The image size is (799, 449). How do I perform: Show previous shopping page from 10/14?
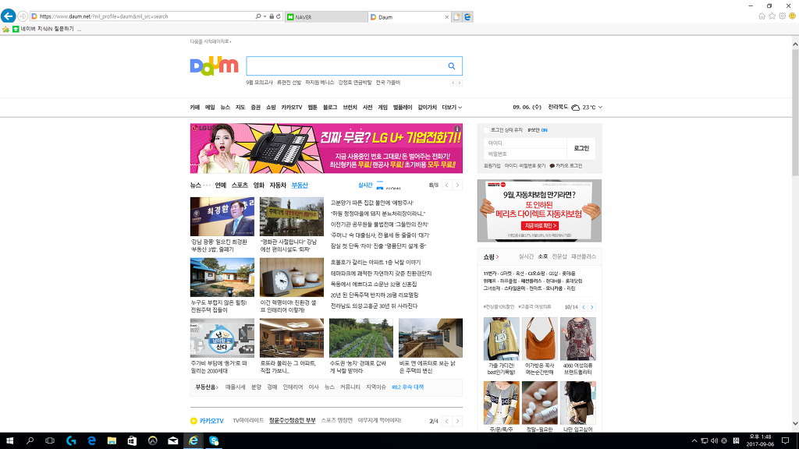point(584,307)
